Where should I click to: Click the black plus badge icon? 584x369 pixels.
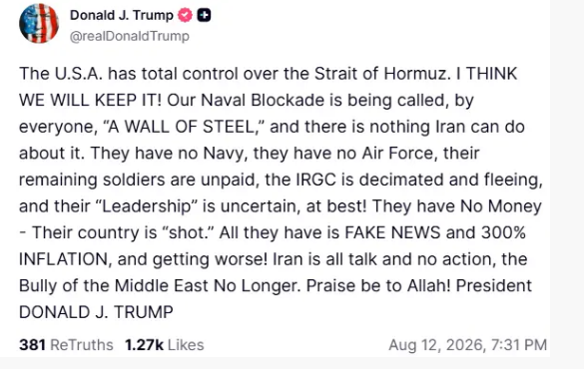coord(204,15)
